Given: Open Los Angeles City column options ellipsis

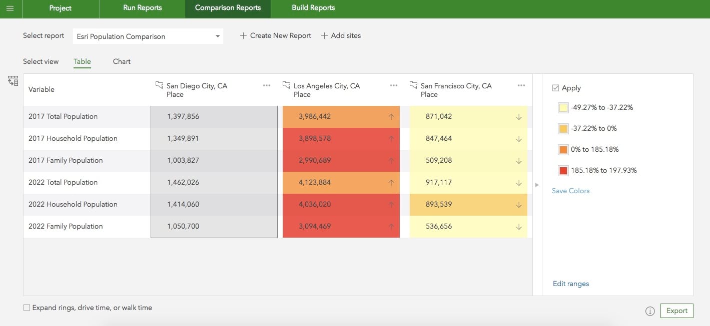Looking at the screenshot, I should pos(394,85).
